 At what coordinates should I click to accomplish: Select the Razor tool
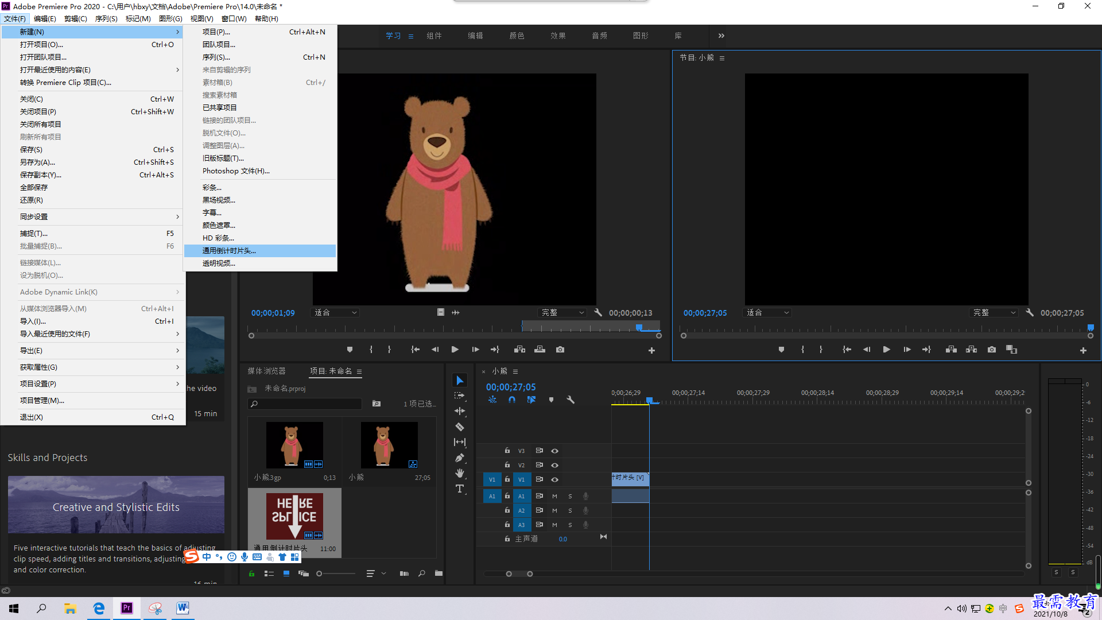click(460, 427)
